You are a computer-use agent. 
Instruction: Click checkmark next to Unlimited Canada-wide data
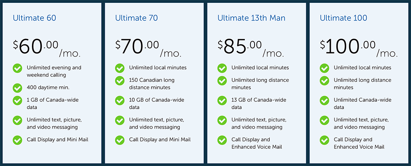(325, 101)
